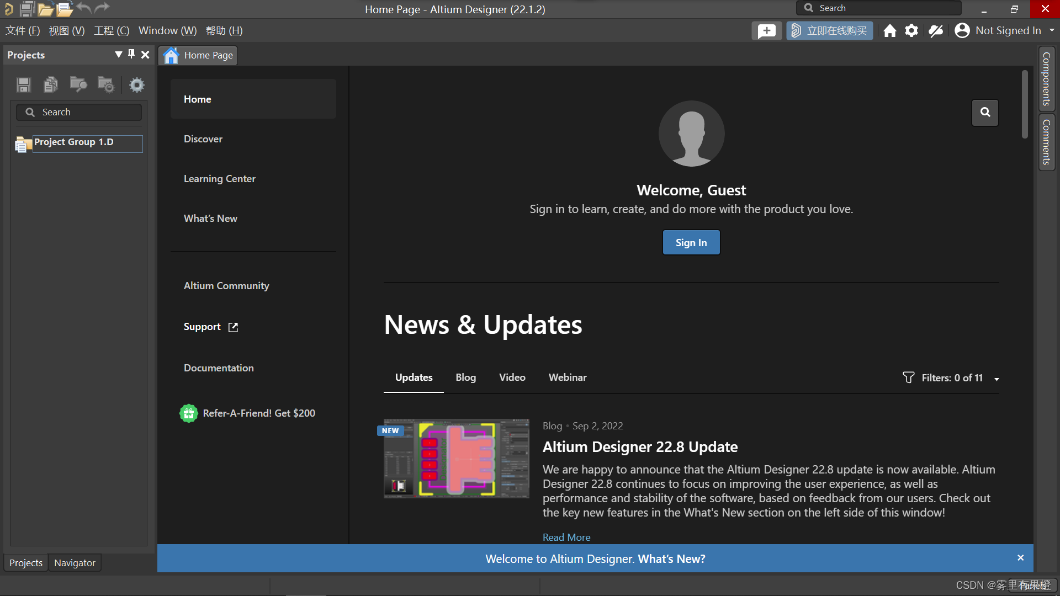
Task: Expand Filters 0 of 11 dropdown
Action: coord(997,379)
